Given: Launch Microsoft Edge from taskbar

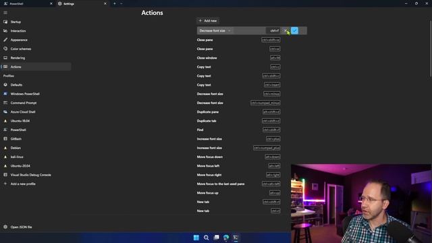Looking at the screenshot, I should tap(226, 238).
